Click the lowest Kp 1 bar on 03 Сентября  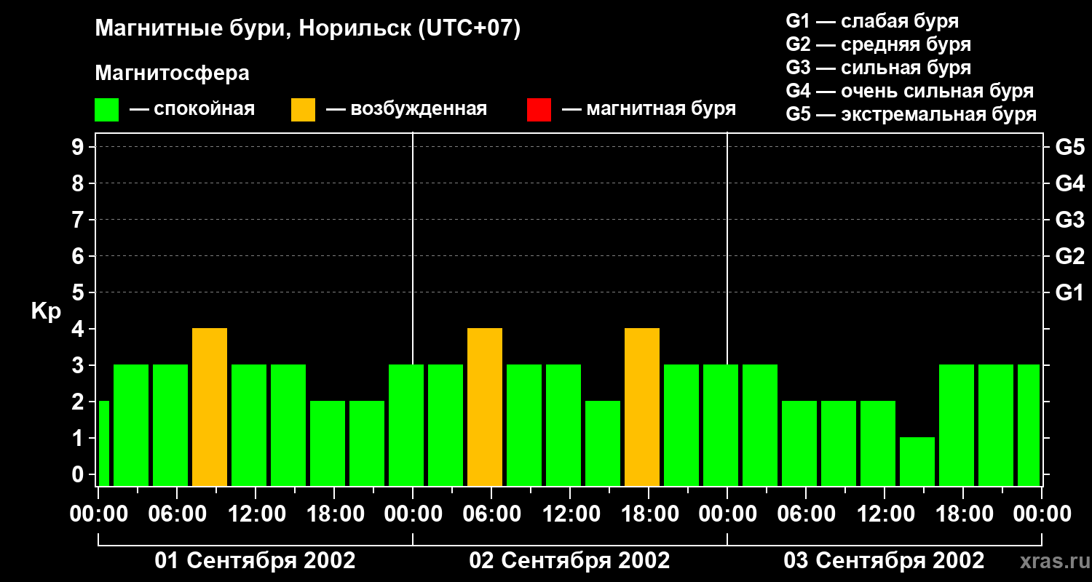917,461
